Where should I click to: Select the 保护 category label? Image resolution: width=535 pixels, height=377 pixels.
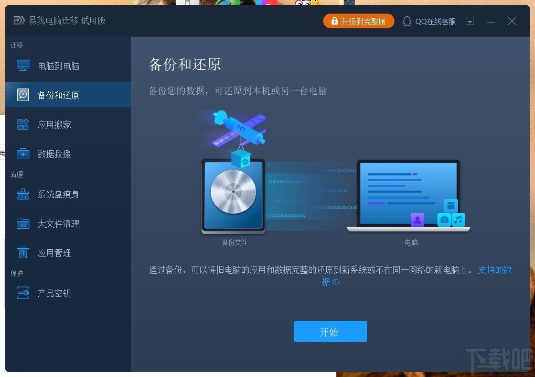16,273
